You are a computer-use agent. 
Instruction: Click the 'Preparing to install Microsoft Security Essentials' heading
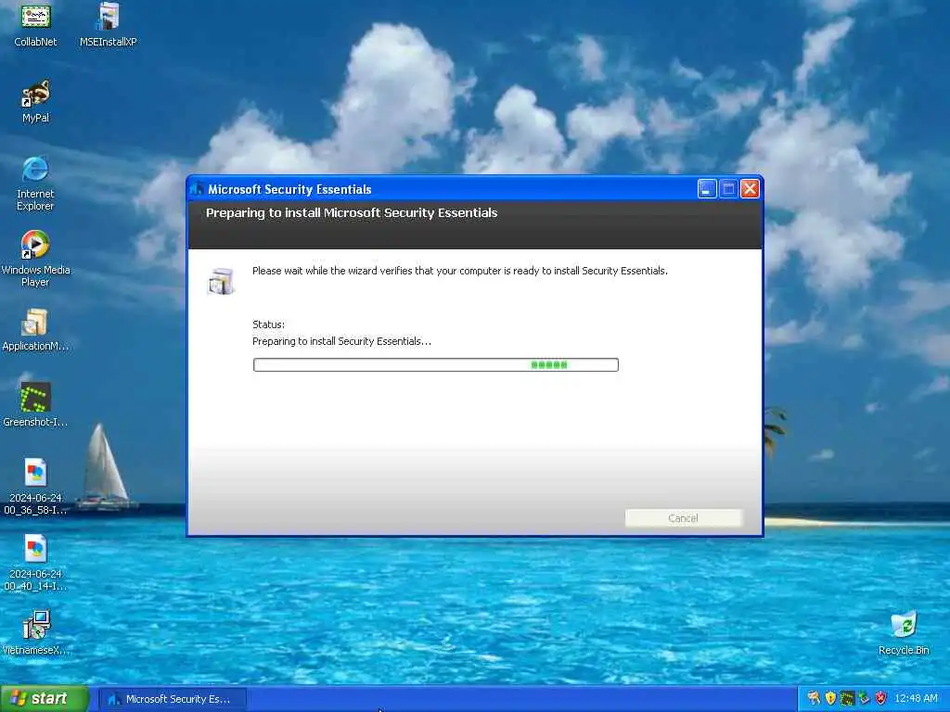pos(352,212)
